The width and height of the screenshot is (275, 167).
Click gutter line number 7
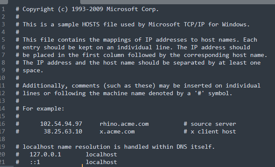pos(3,55)
